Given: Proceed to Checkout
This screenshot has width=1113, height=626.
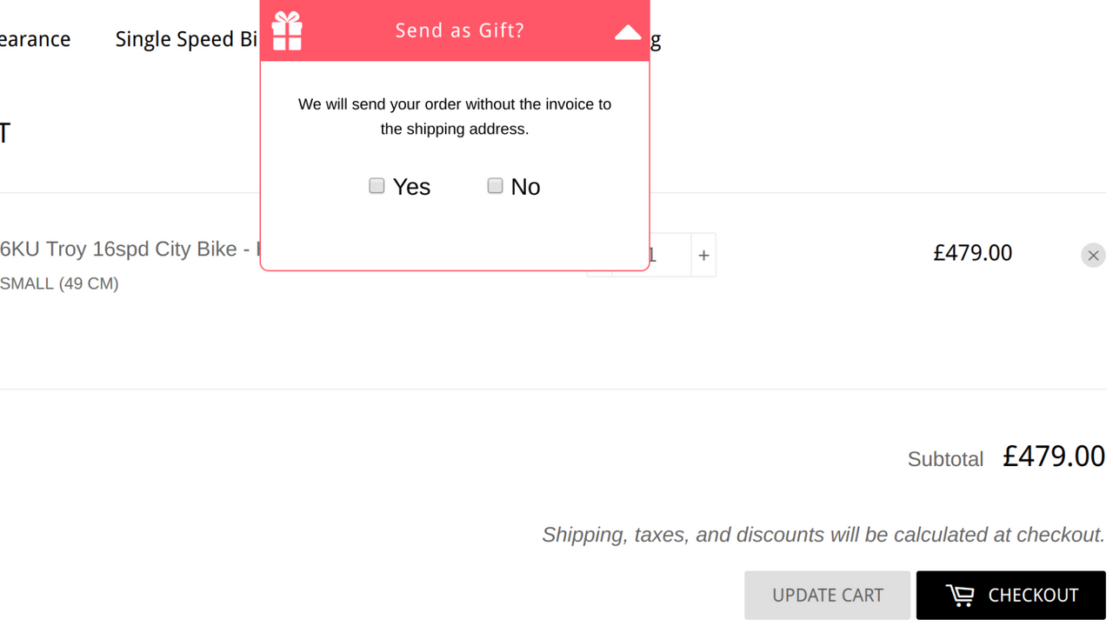Looking at the screenshot, I should coord(1010,595).
